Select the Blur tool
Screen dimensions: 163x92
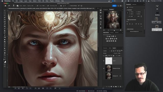(5, 40)
